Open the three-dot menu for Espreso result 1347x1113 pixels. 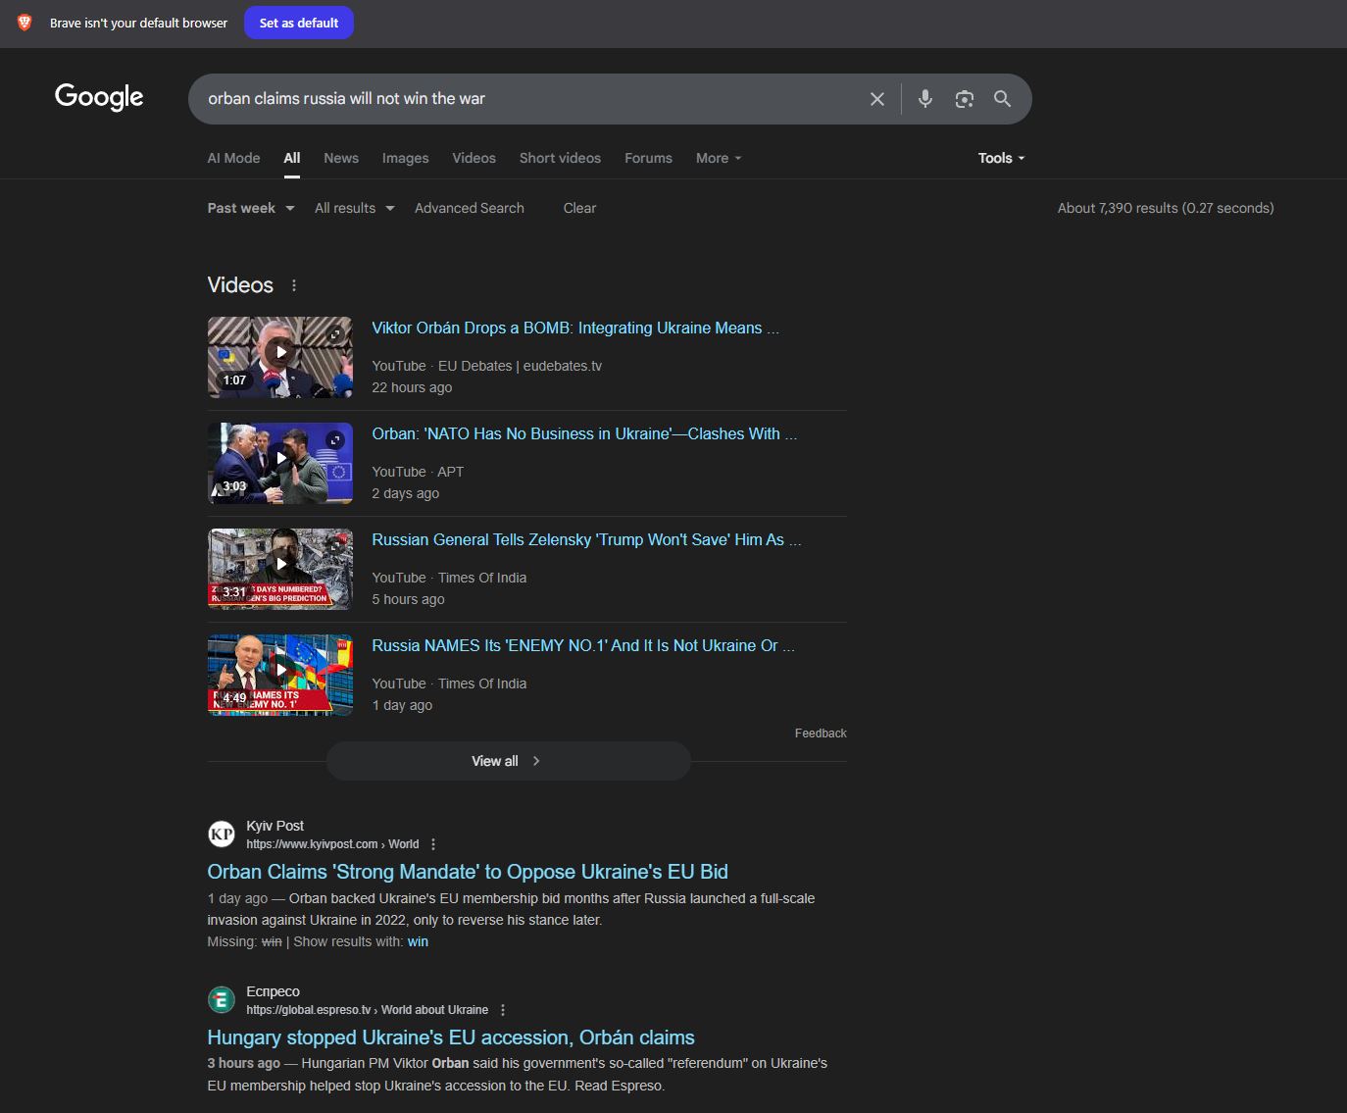(x=503, y=1010)
